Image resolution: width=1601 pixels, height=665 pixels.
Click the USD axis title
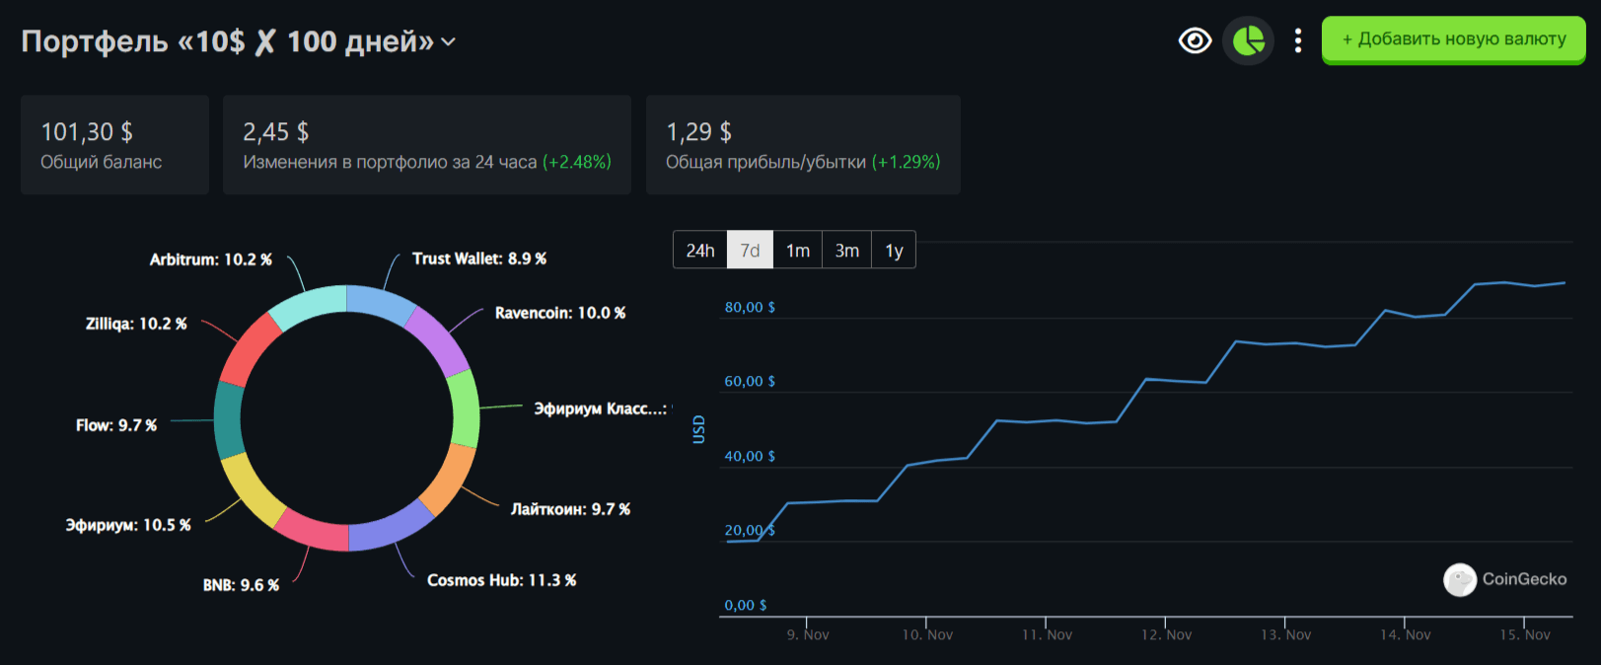pos(698,429)
